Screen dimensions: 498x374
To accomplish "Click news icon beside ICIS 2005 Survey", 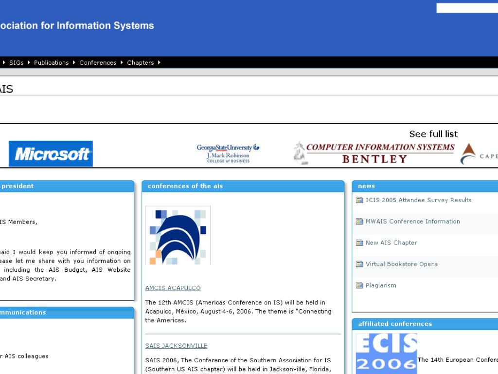I will pyautogui.click(x=359, y=200).
